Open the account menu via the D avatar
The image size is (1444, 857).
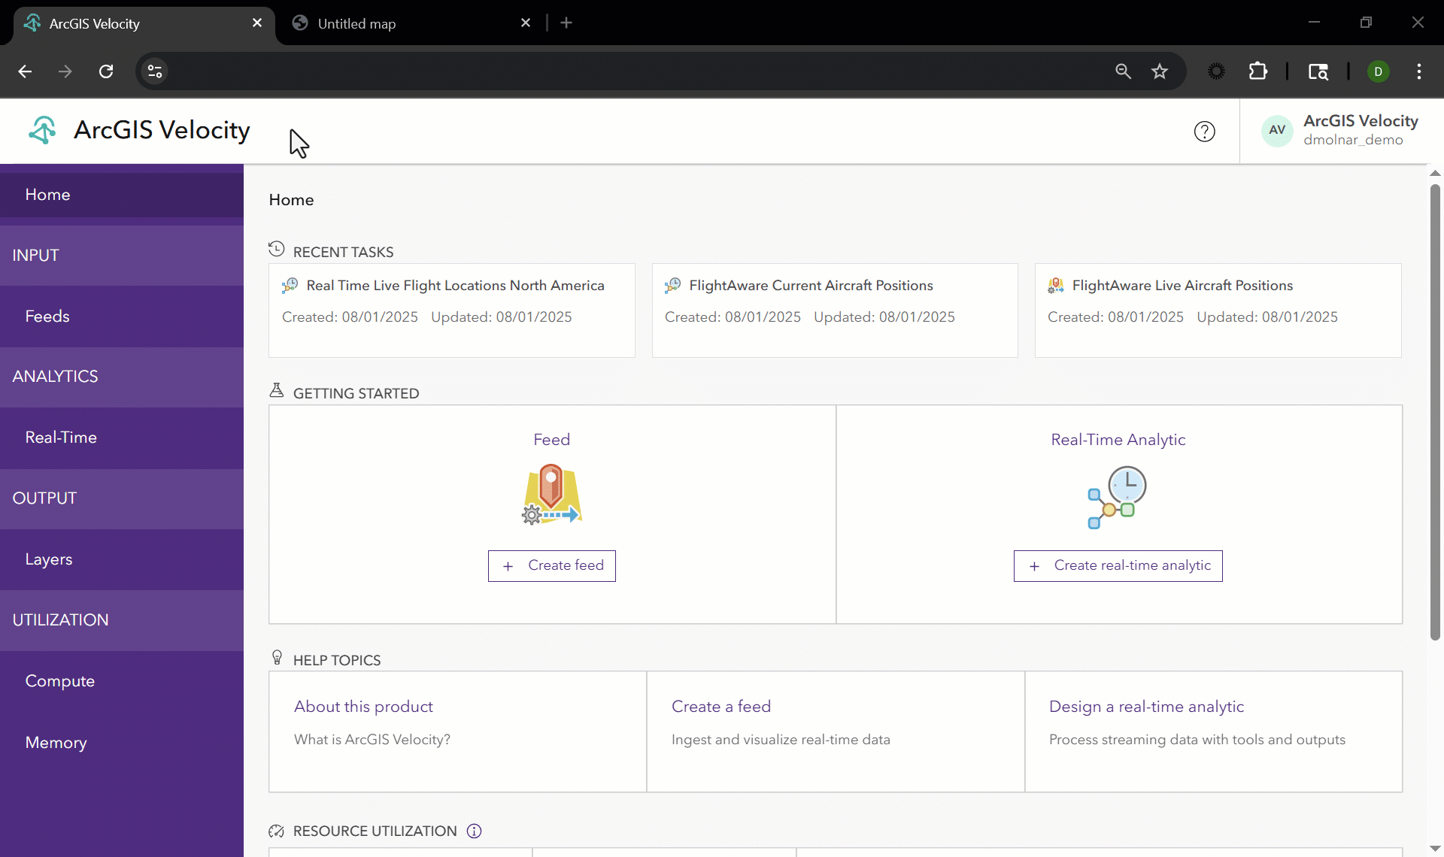[x=1379, y=71]
